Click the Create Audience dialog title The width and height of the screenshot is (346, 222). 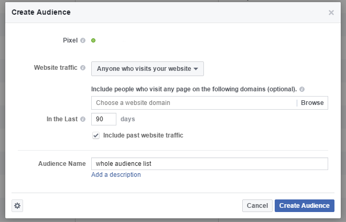[41, 12]
